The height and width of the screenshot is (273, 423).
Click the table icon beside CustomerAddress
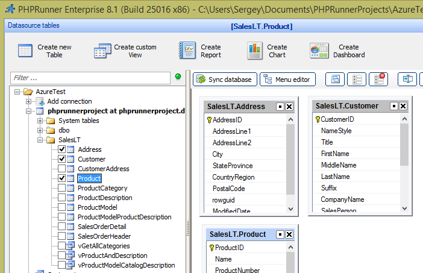[70, 169]
